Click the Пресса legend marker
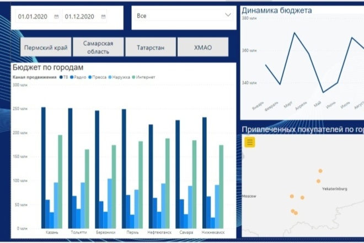Viewport: 364px width, 243px height. coord(90,77)
